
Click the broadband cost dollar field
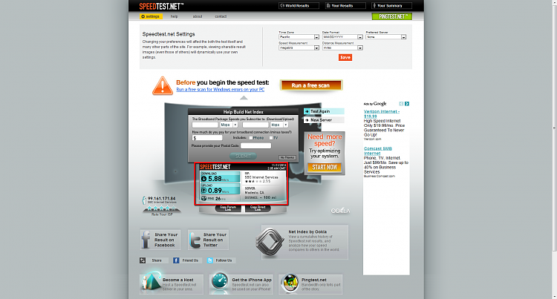pos(207,138)
